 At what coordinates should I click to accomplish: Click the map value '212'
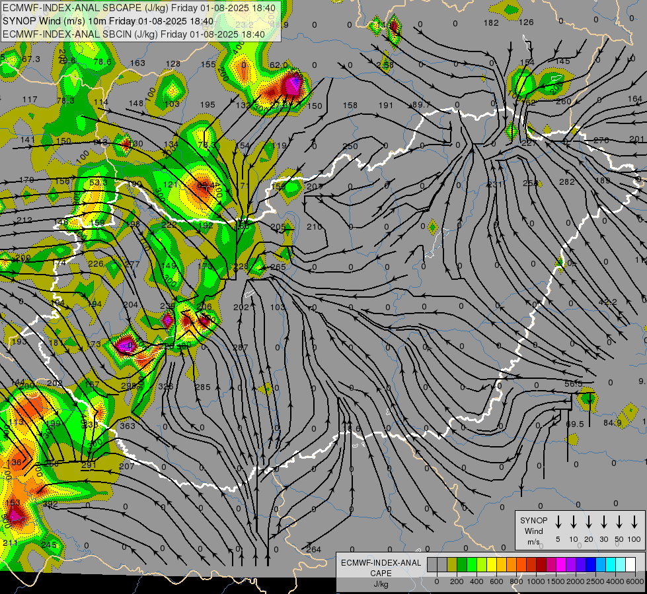(24, 220)
